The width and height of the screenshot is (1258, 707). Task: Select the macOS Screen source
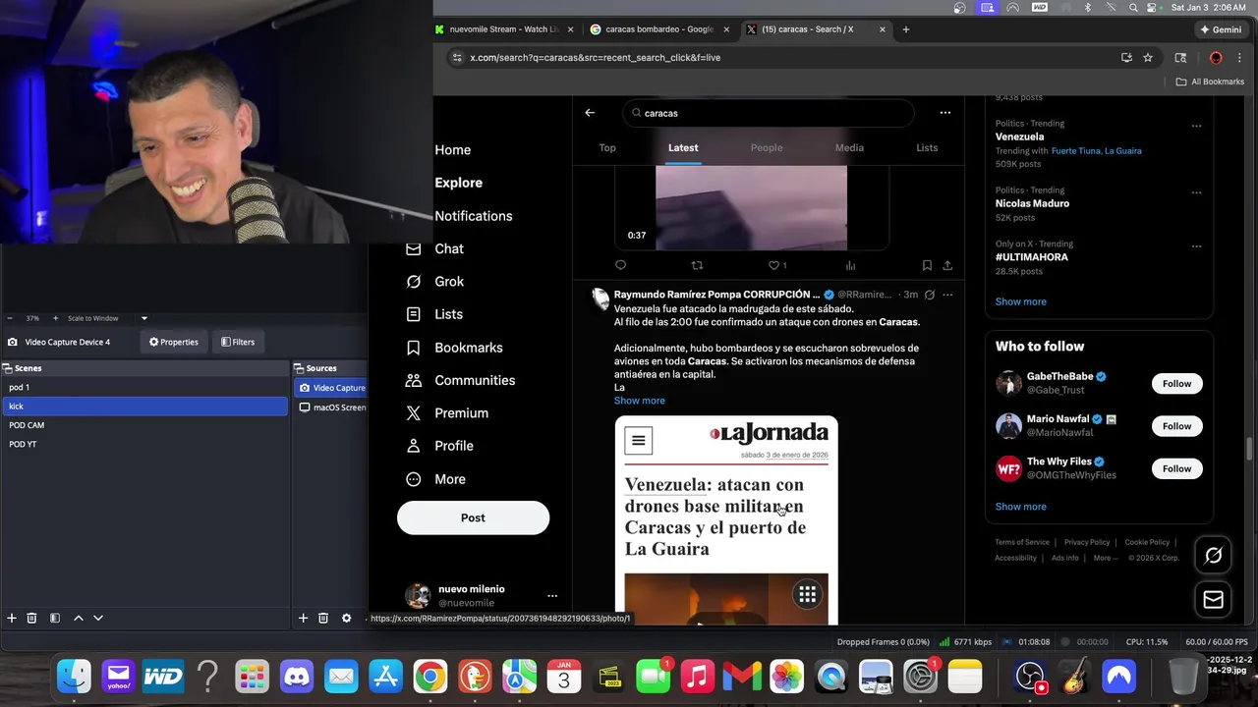[331, 407]
